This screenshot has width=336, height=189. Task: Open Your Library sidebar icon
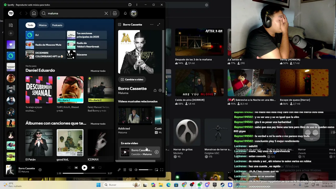(11, 25)
